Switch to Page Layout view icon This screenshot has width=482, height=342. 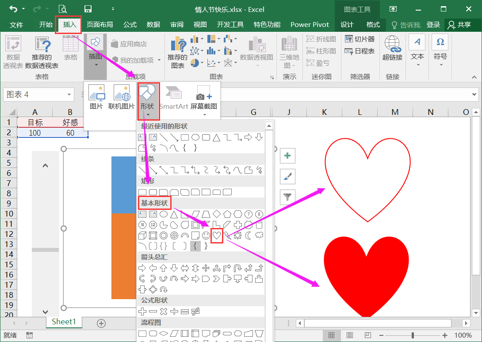349,335
